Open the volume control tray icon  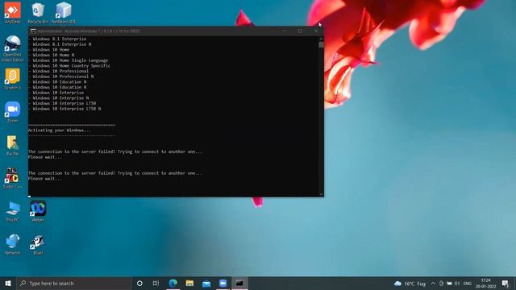click(x=457, y=284)
